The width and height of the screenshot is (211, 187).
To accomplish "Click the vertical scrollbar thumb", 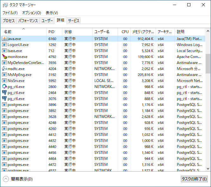I will (x=208, y=64).
